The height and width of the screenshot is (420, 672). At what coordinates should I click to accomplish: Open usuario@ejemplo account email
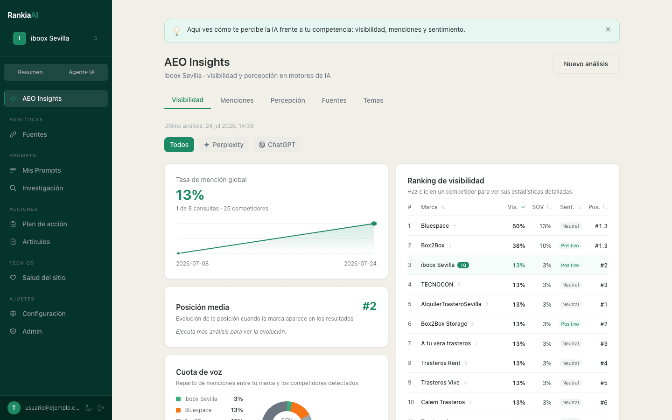click(x=52, y=408)
